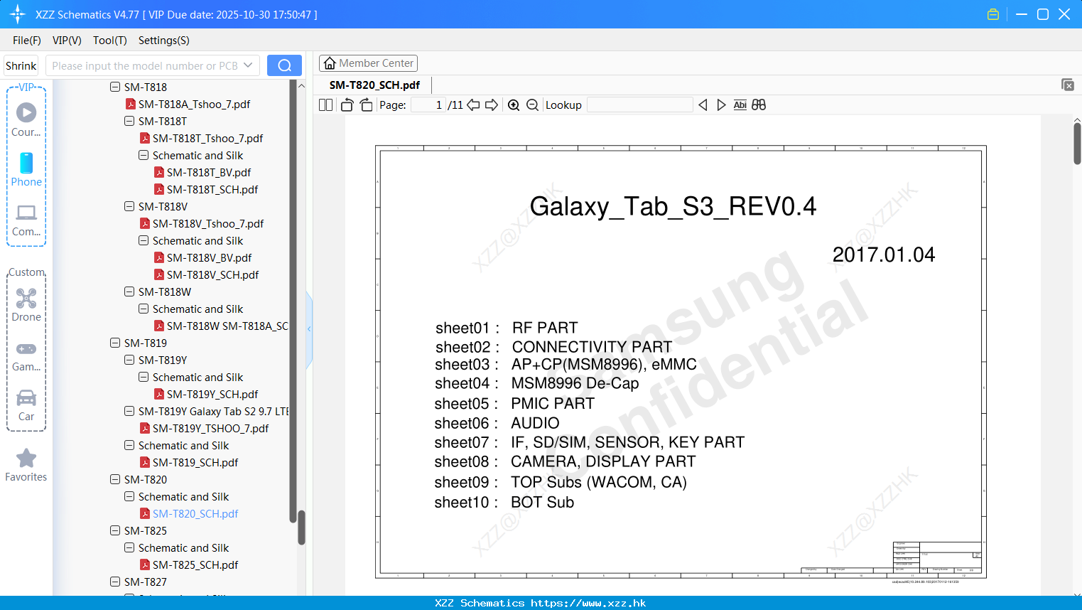The height and width of the screenshot is (610, 1082).
Task: Click the Page number field
Action: [428, 105]
